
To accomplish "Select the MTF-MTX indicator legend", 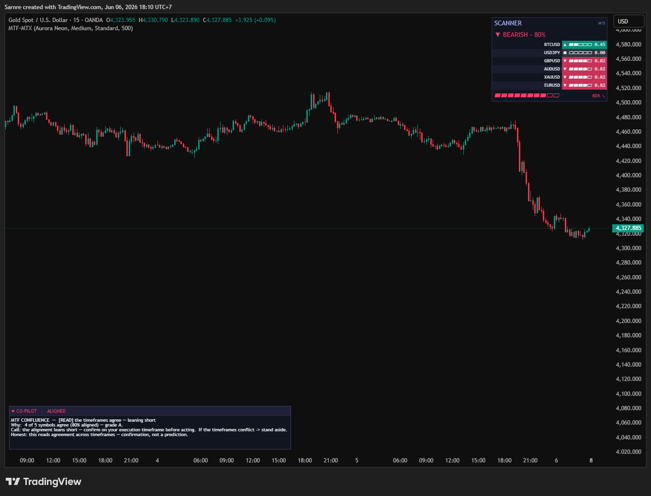I will point(71,28).
